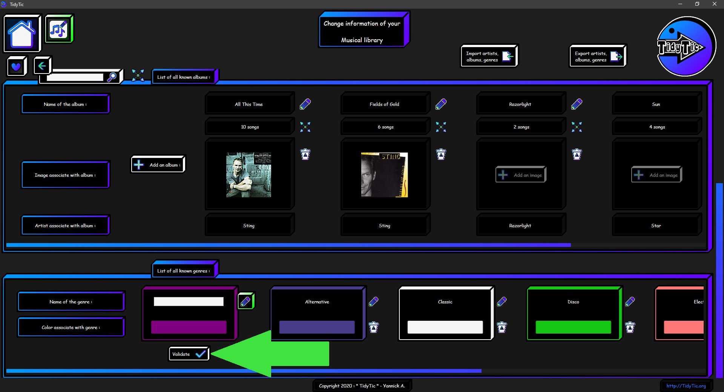Edit the Disco genre with pencil
This screenshot has height=392, width=724.
(x=630, y=302)
